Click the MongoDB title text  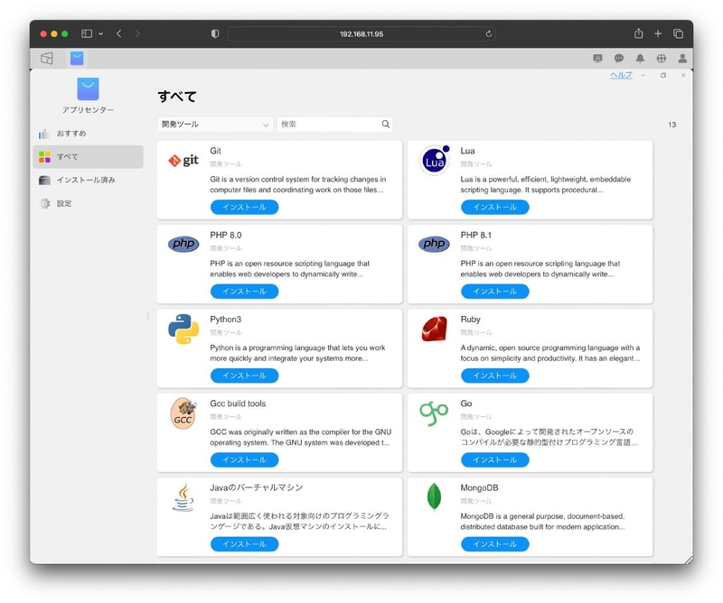point(479,487)
